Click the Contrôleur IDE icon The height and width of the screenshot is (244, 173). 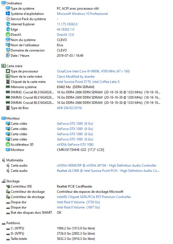click(x=8, y=186)
